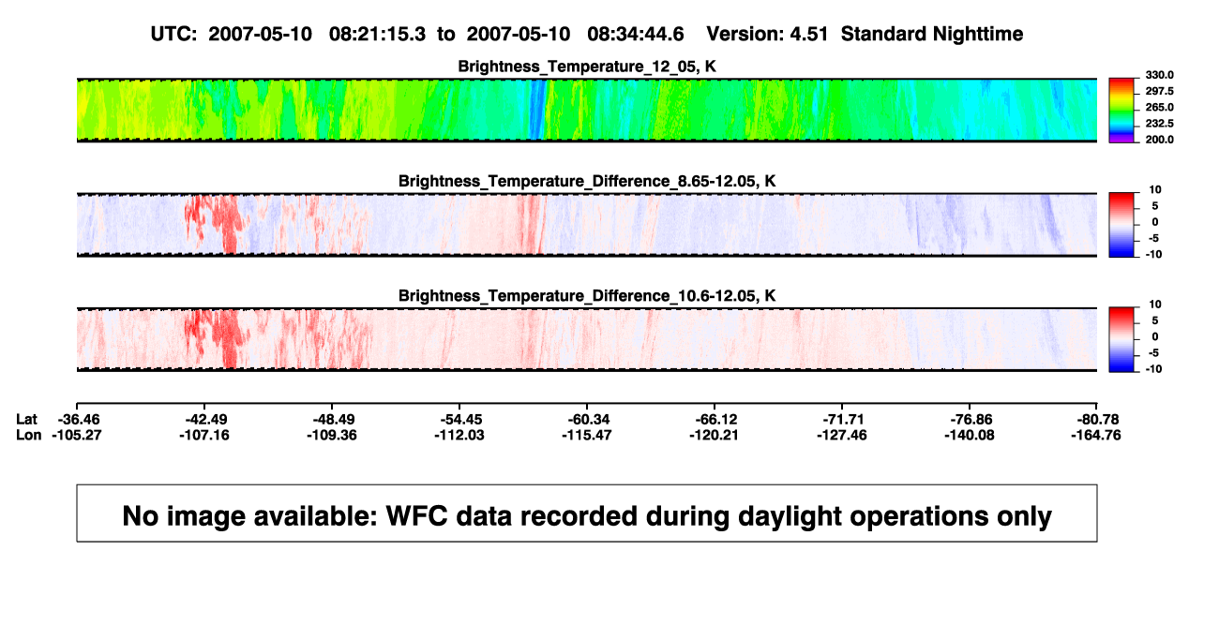This screenshot has width=1219, height=625.
Task: Click longitude value -112.03
Action: [461, 435]
